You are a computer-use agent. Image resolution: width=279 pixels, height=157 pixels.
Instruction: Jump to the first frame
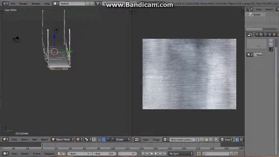click(x=143, y=154)
